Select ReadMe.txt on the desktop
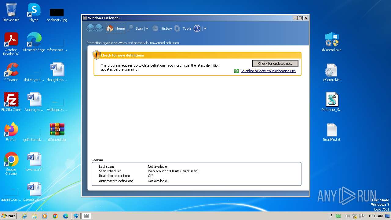 tap(332, 132)
